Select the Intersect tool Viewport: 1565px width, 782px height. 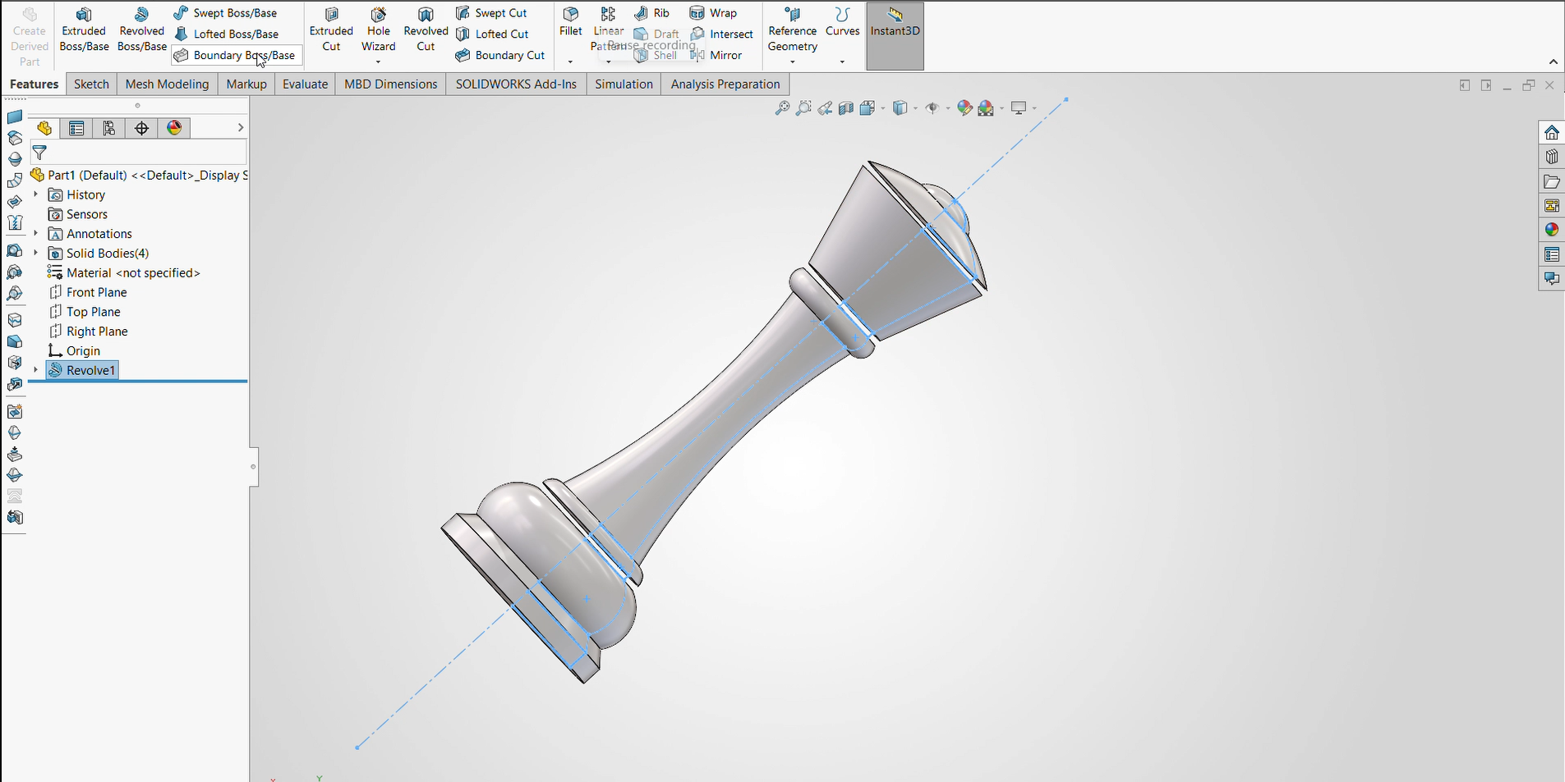coord(722,34)
